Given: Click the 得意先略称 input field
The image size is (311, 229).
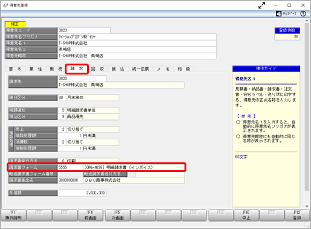Looking at the screenshot, I should pos(137,56).
